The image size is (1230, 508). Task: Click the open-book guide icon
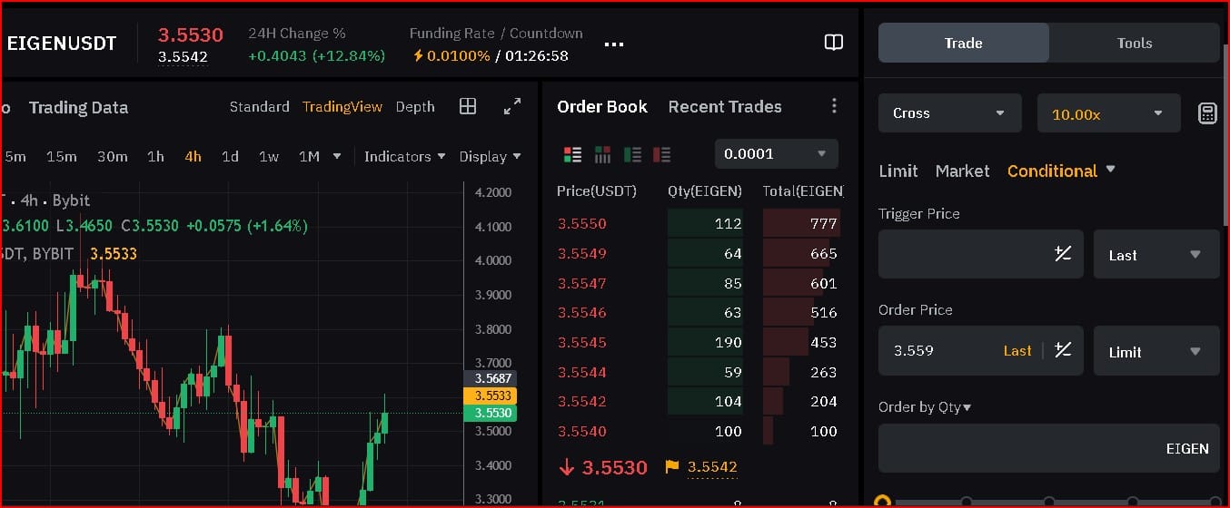(x=833, y=43)
